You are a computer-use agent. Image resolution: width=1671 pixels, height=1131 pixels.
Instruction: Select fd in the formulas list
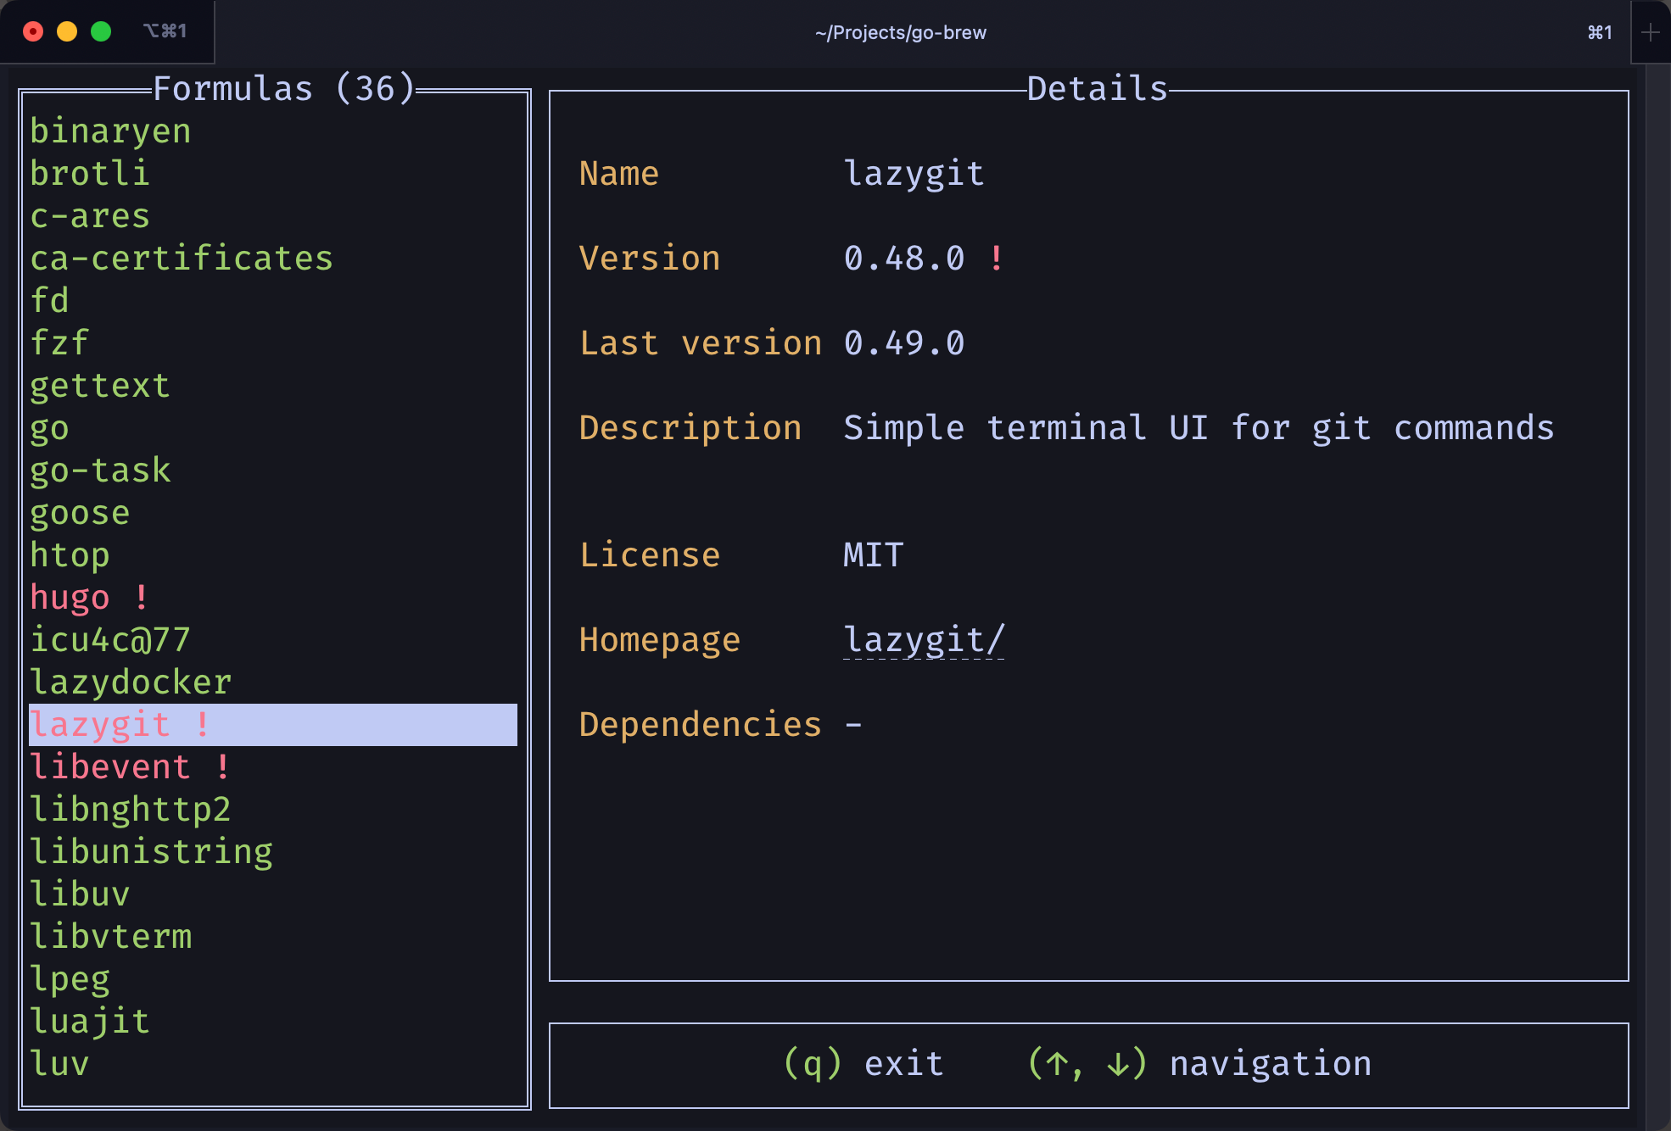coord(273,301)
